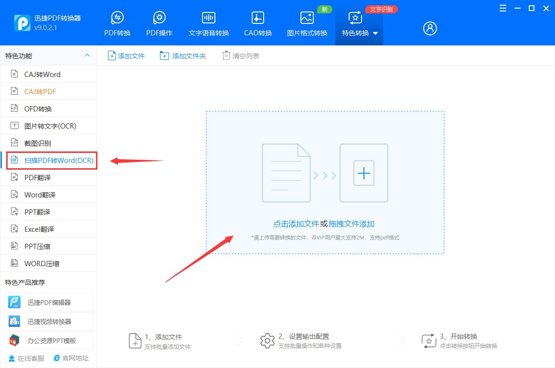The width and height of the screenshot is (555, 368).
Task: Open 文字语音转换 tools
Action: (x=208, y=22)
